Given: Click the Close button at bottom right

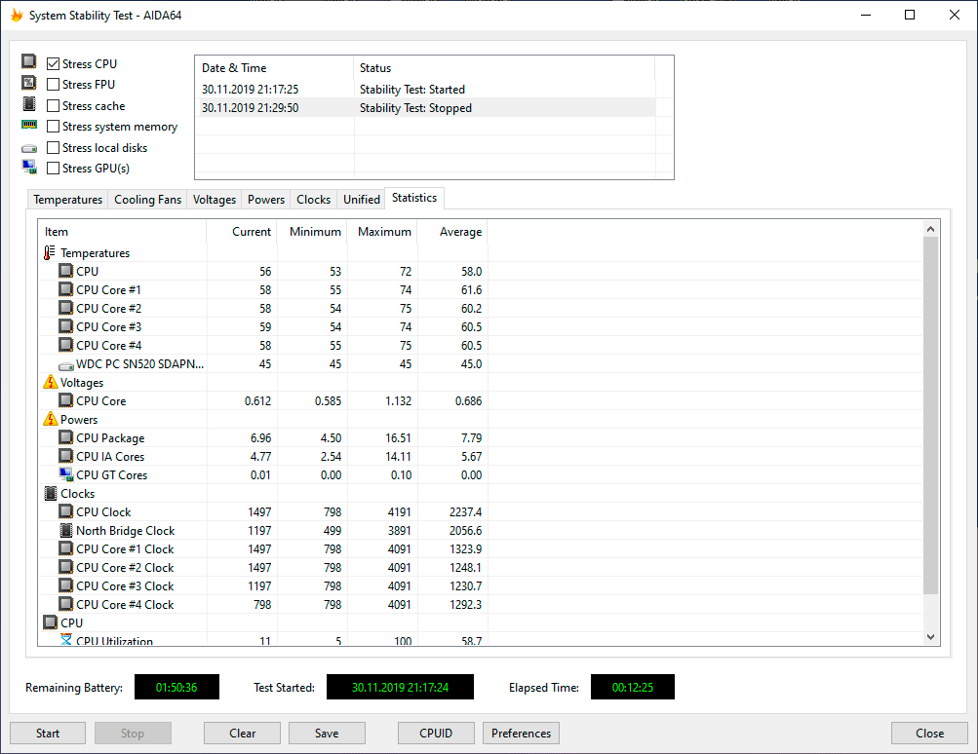Looking at the screenshot, I should point(929,733).
